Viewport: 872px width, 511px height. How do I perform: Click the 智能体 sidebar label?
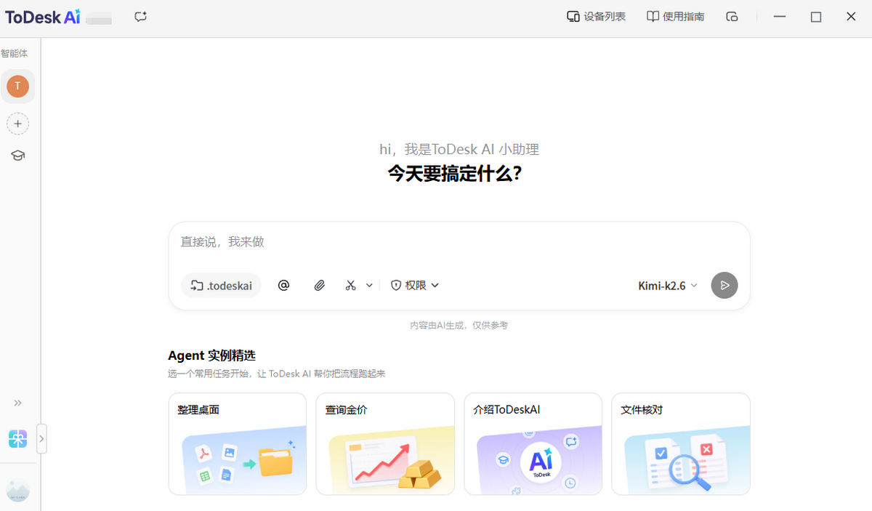pyautogui.click(x=15, y=54)
